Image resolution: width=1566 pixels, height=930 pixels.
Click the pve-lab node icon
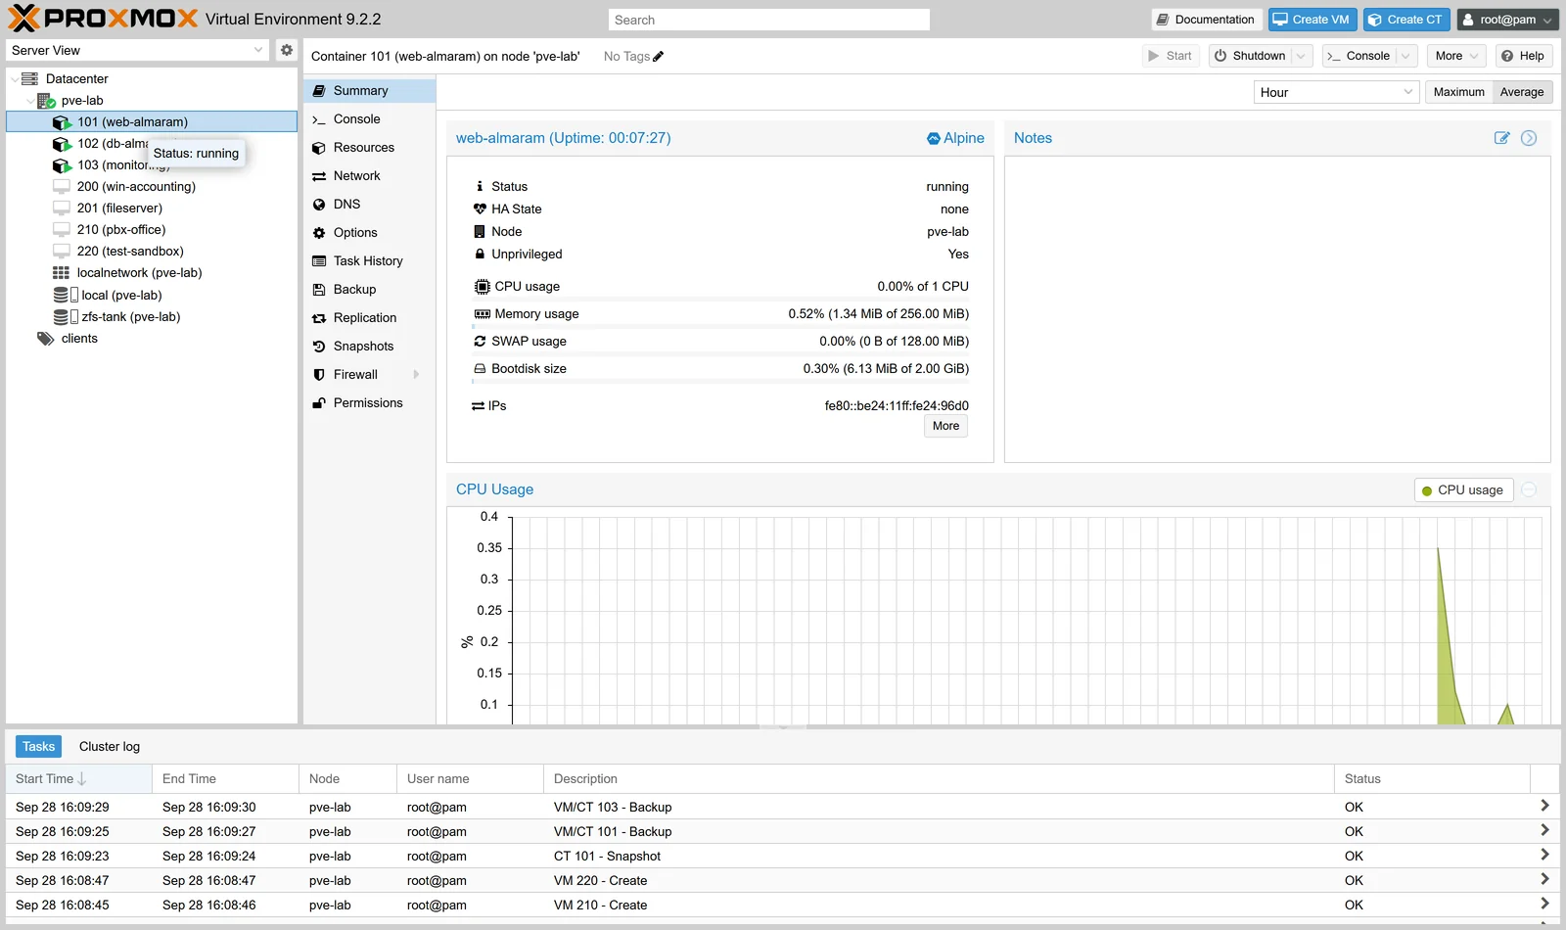click(46, 101)
